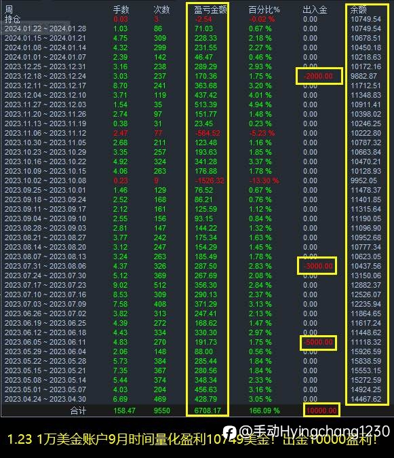Click balance 10749.54 in the 持仓 row
This screenshot has height=458, width=394.
click(366, 19)
